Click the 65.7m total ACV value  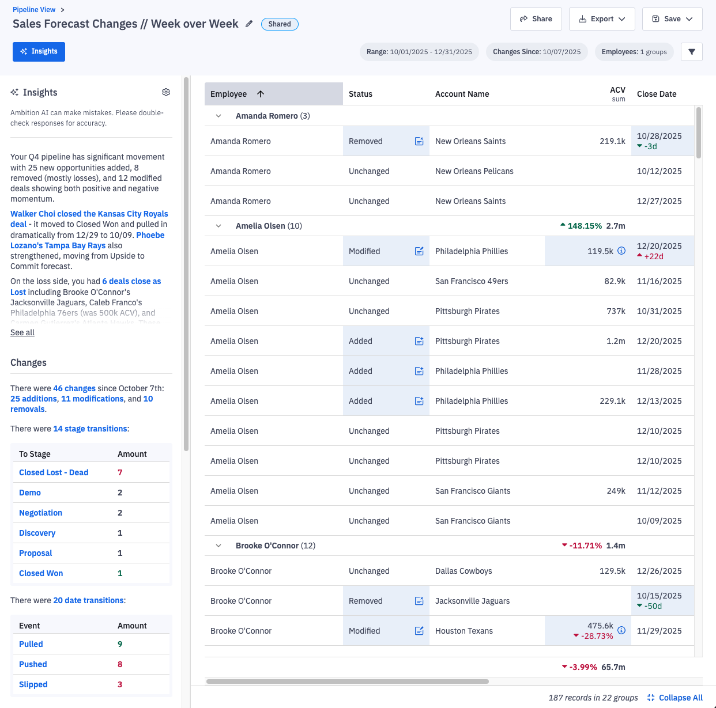[x=613, y=667]
